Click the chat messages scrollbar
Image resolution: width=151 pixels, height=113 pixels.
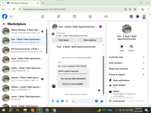coord(103,75)
